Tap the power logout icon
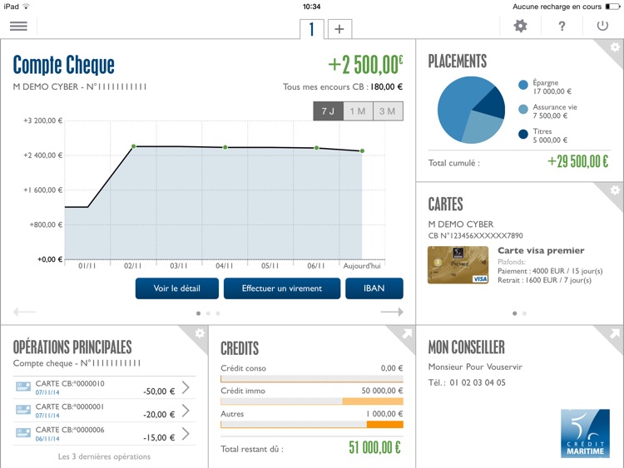624x468 pixels. click(x=602, y=26)
